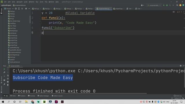Open the warnings count inspection widget
Viewport: 185px width, 104px height.
178,12
